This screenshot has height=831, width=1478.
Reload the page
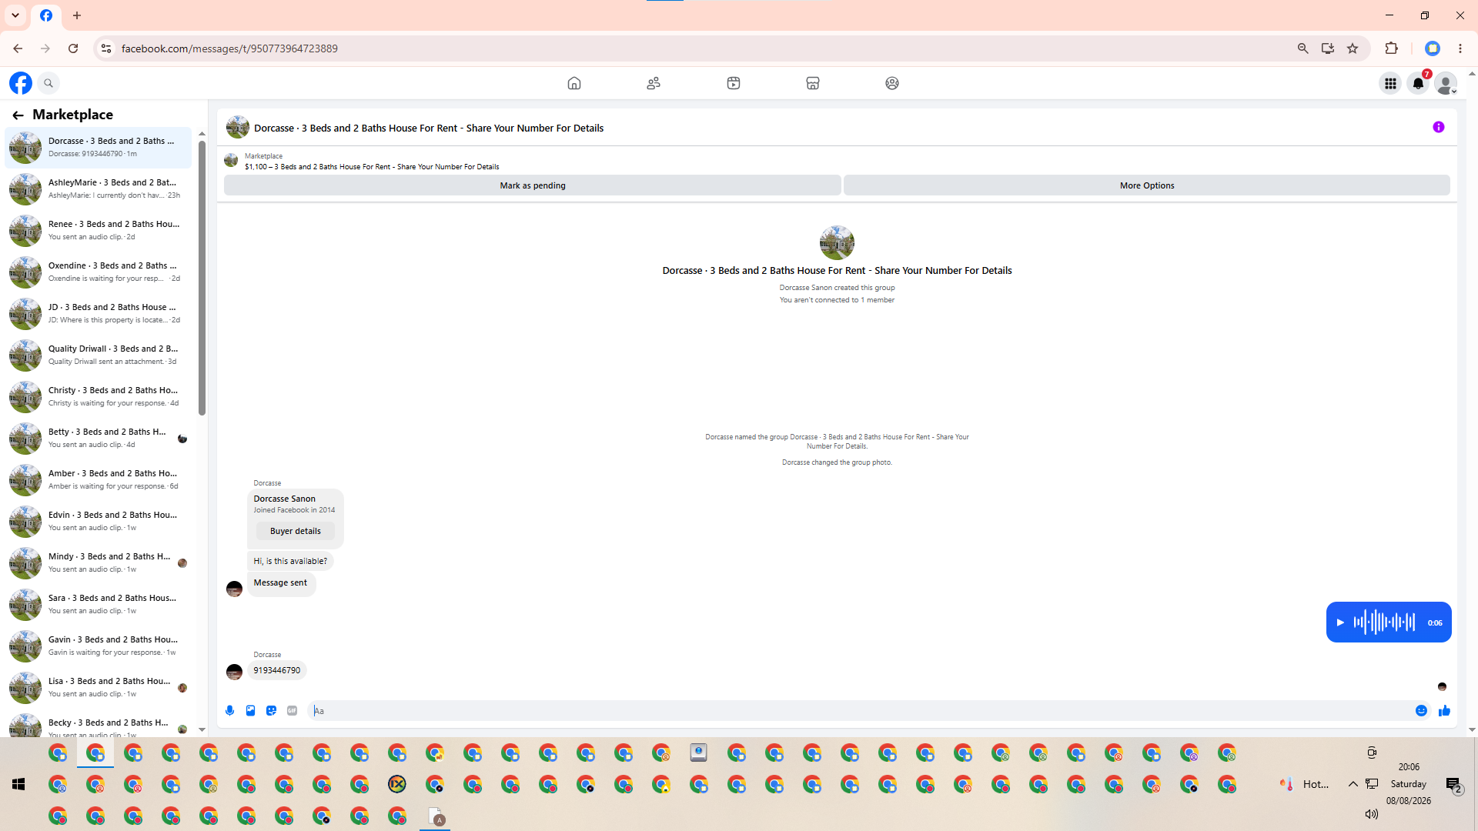73,48
